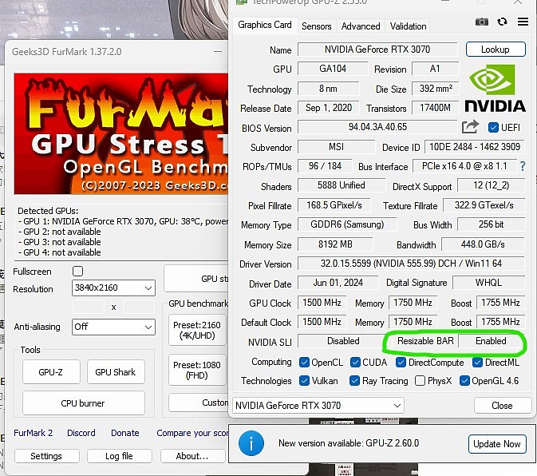Click the FurMark GPU Stress Test banner
Screen dimensions: 537x476
[x=121, y=133]
